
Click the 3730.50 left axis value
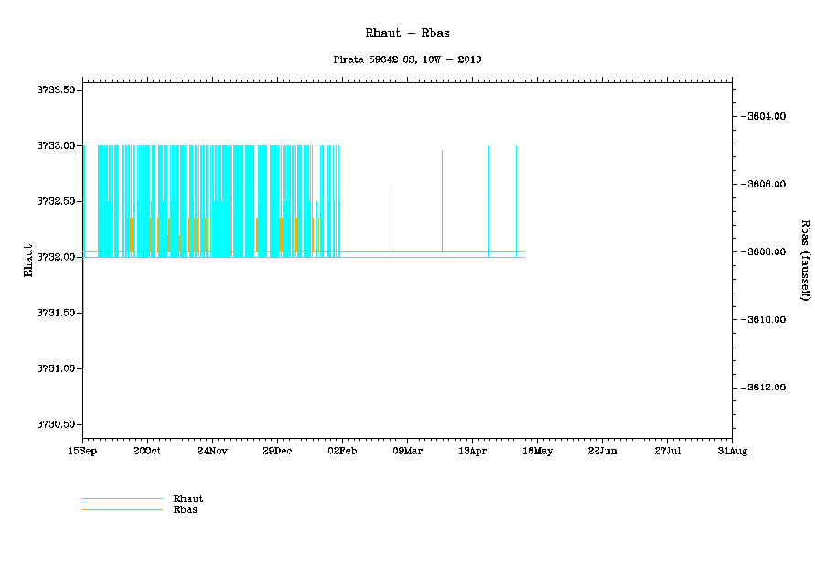55,424
